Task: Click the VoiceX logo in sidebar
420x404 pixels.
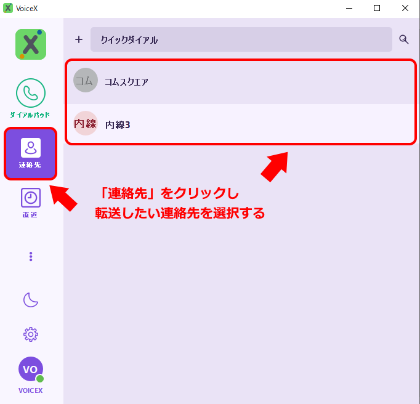Action: click(31, 44)
